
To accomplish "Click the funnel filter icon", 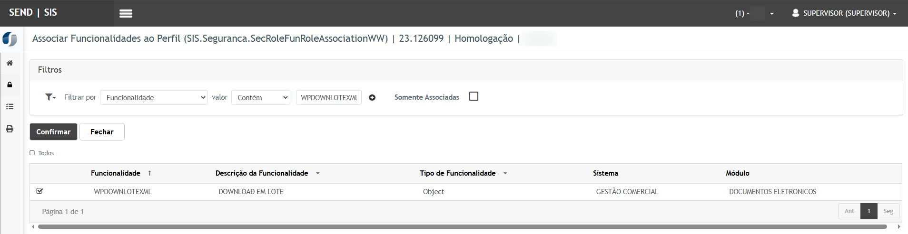I will click(x=50, y=97).
